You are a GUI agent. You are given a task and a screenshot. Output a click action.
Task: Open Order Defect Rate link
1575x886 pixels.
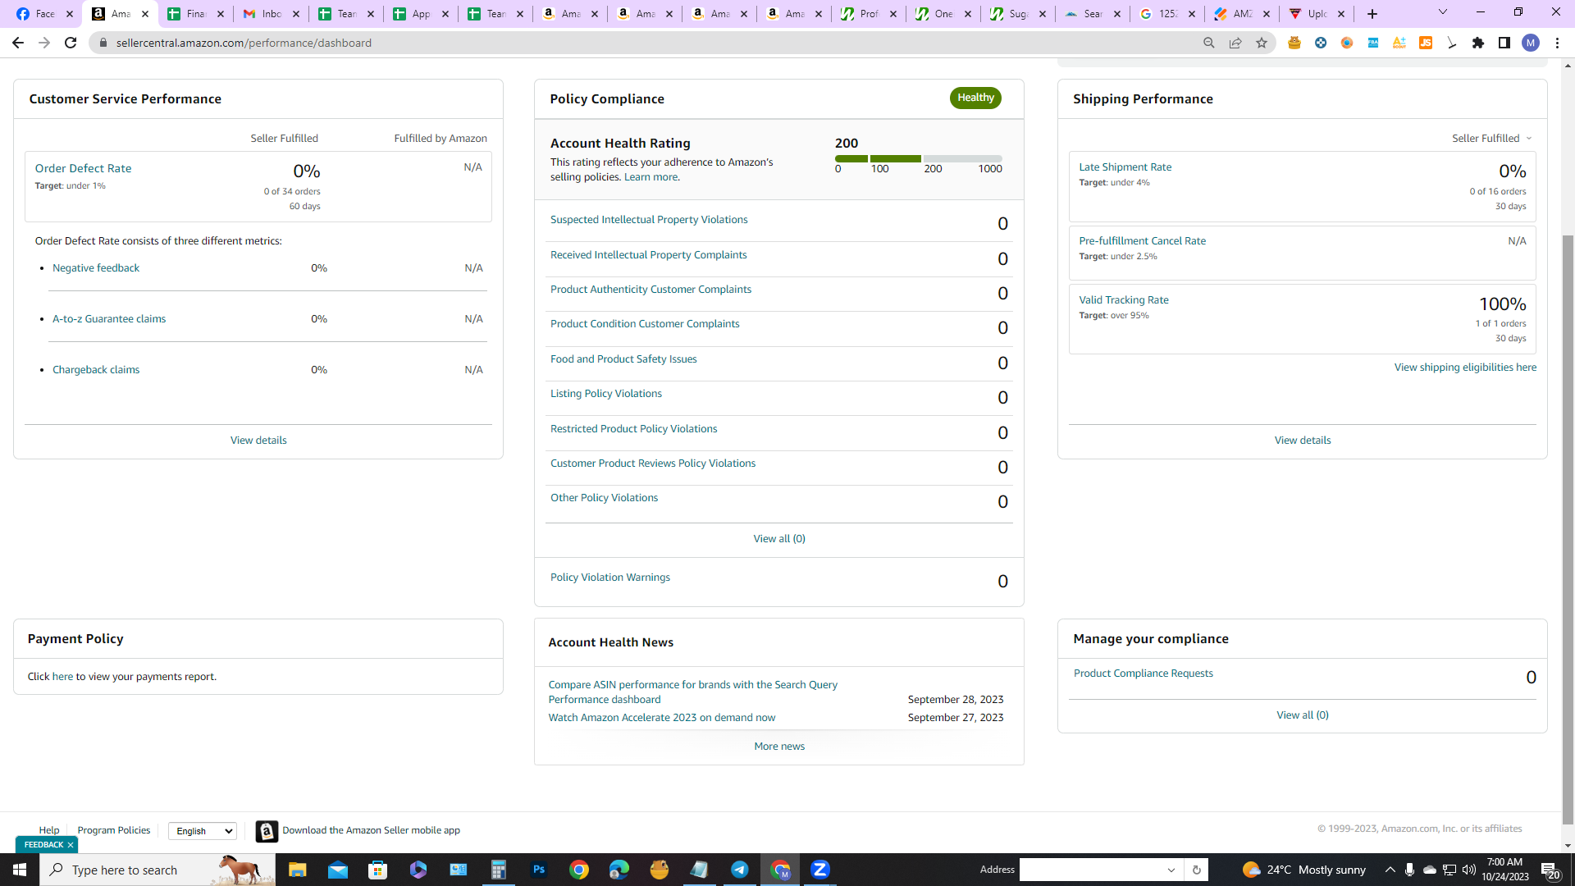coord(83,168)
